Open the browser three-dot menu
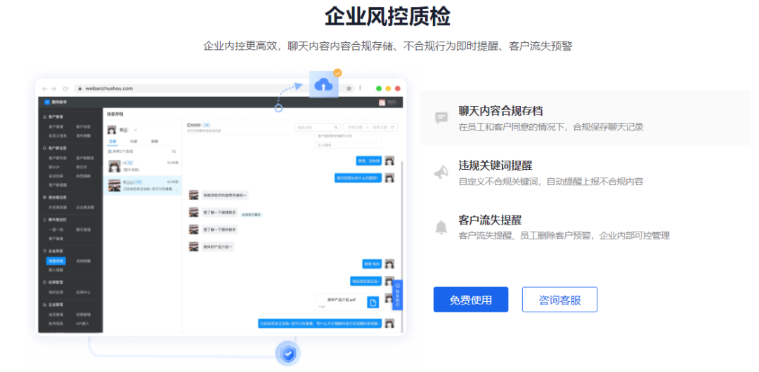 click(x=360, y=88)
